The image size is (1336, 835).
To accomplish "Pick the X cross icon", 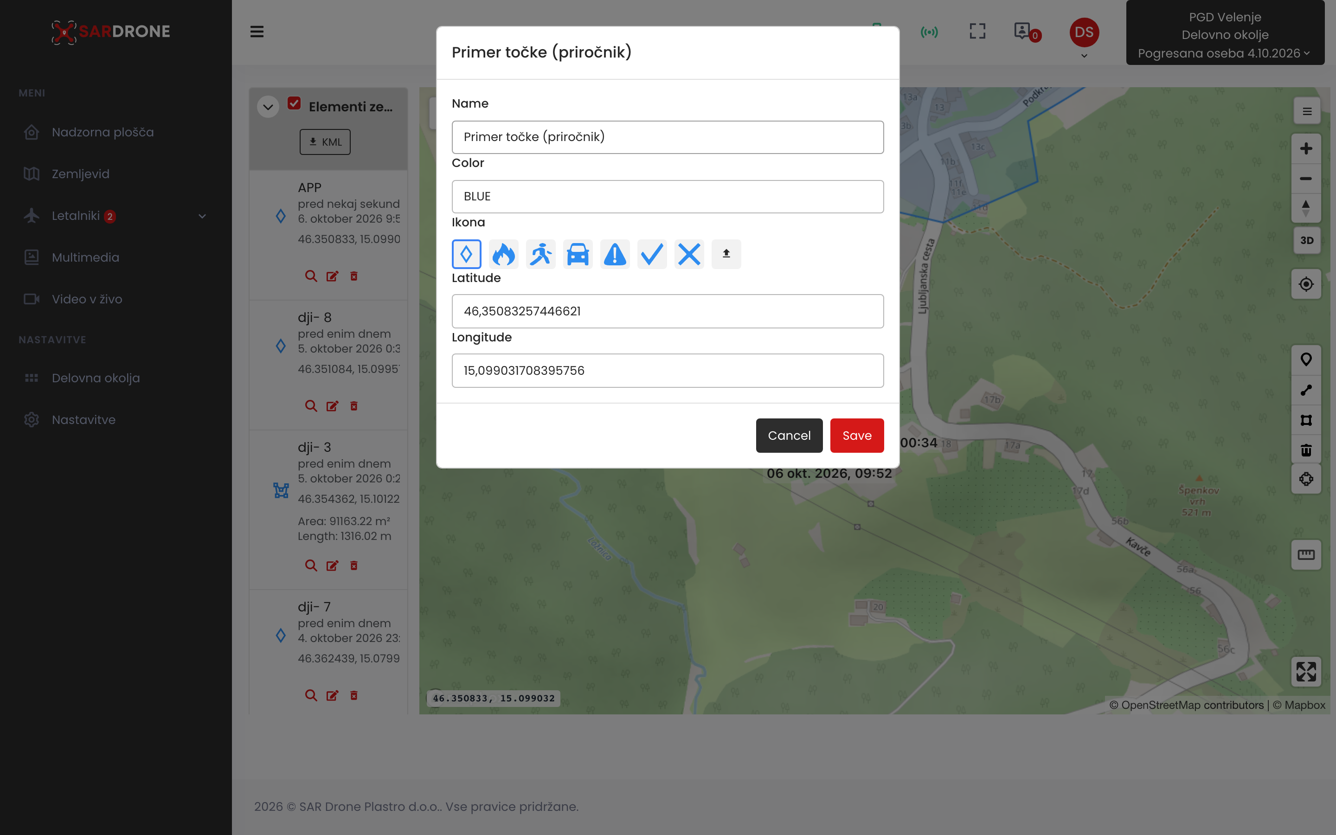I will pos(689,254).
